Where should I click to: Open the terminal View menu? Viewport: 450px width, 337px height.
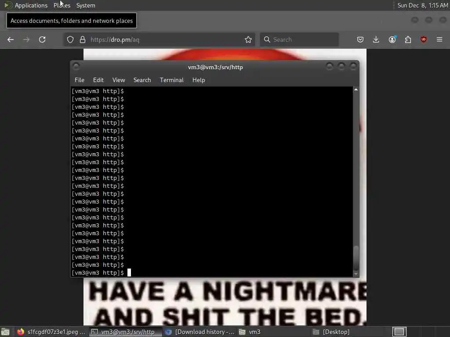tap(119, 80)
